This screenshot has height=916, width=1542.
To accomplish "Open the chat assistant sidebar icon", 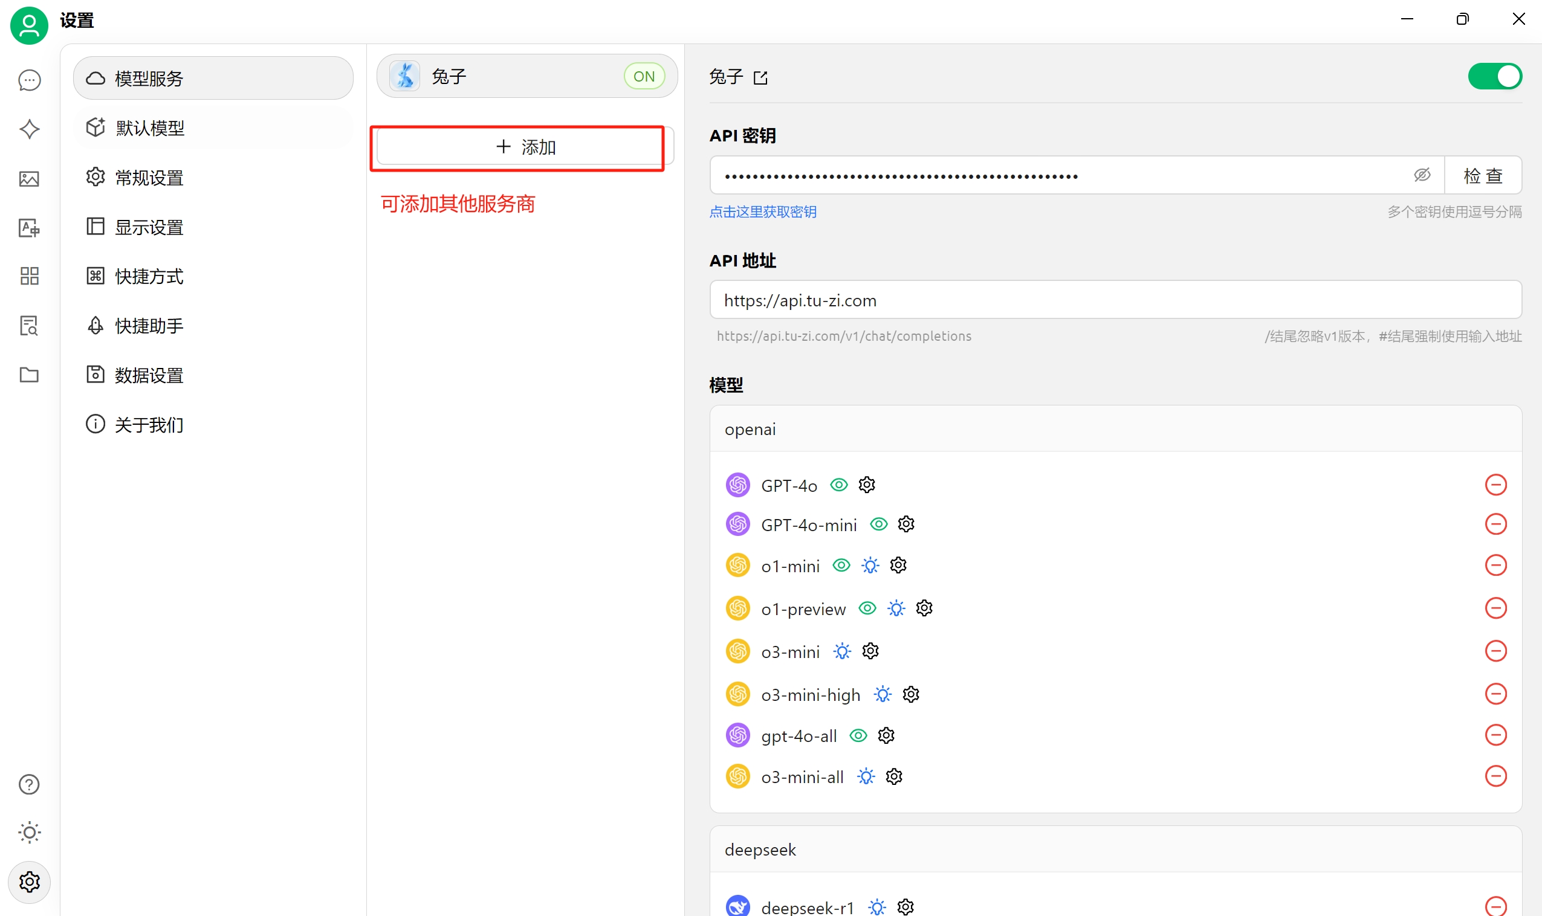I will [29, 80].
